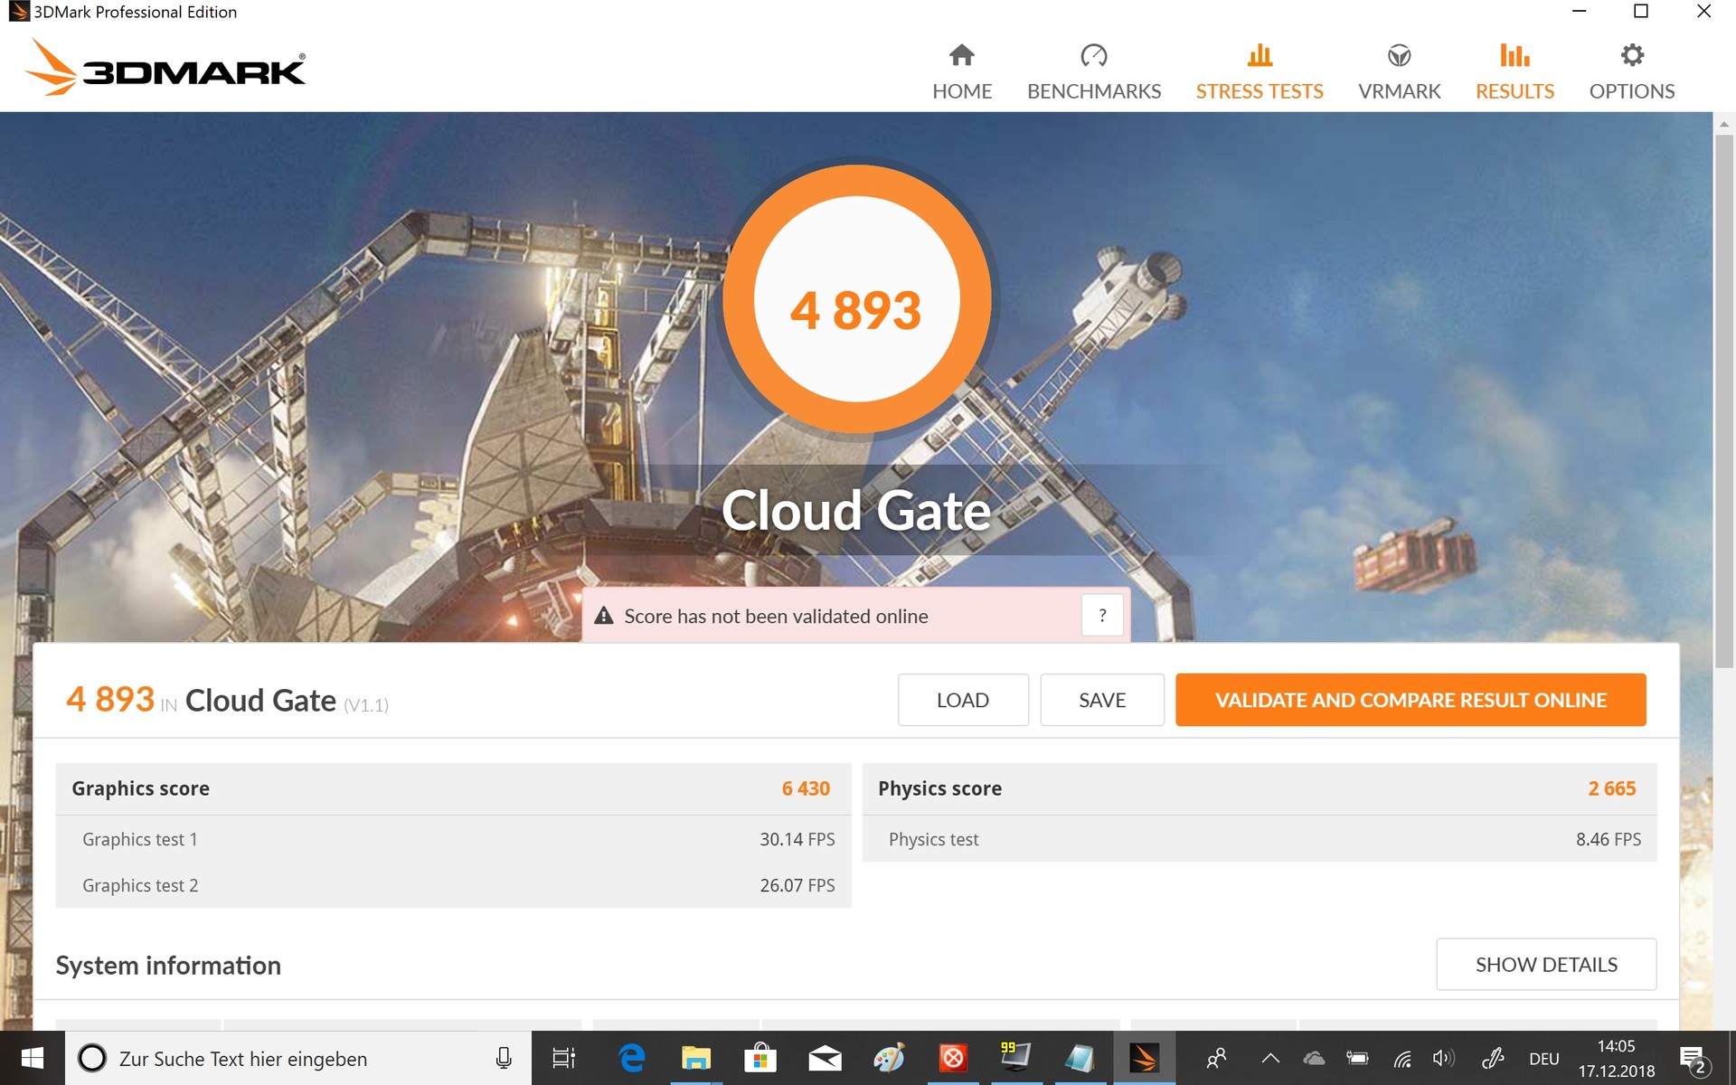Open the Options gear icon
Screen dimensions: 1736x1085
point(1631,56)
